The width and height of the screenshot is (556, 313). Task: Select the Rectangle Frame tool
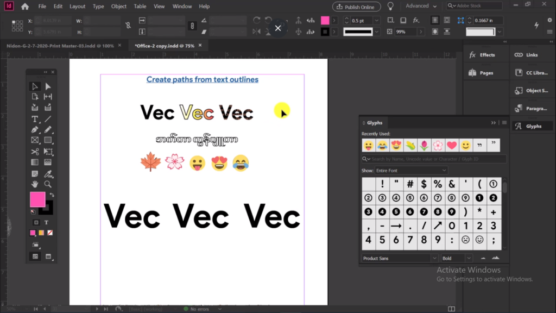click(35, 140)
